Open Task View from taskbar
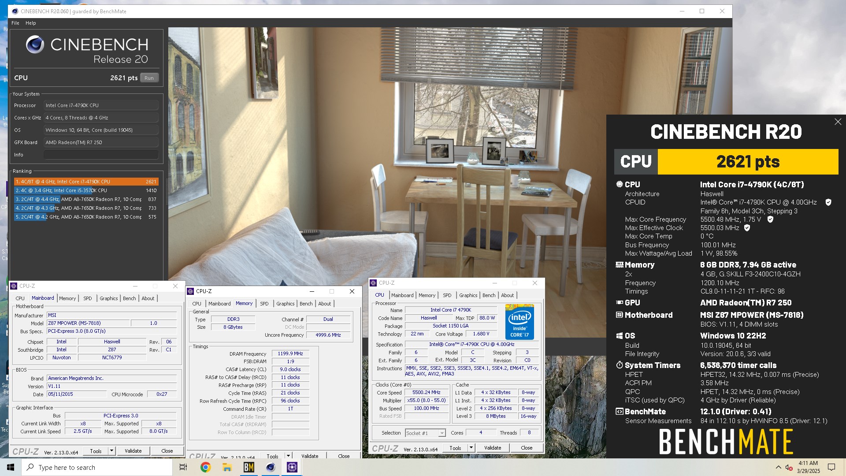The width and height of the screenshot is (846, 476). (x=183, y=467)
